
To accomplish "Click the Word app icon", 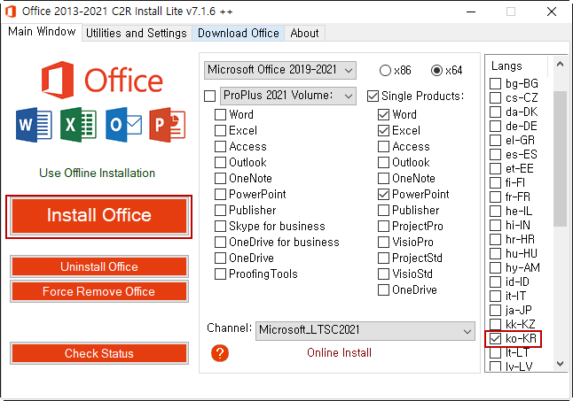I will point(34,125).
